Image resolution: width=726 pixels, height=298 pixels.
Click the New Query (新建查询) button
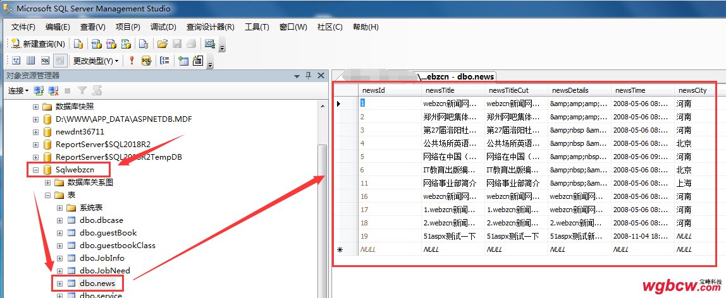(x=39, y=44)
